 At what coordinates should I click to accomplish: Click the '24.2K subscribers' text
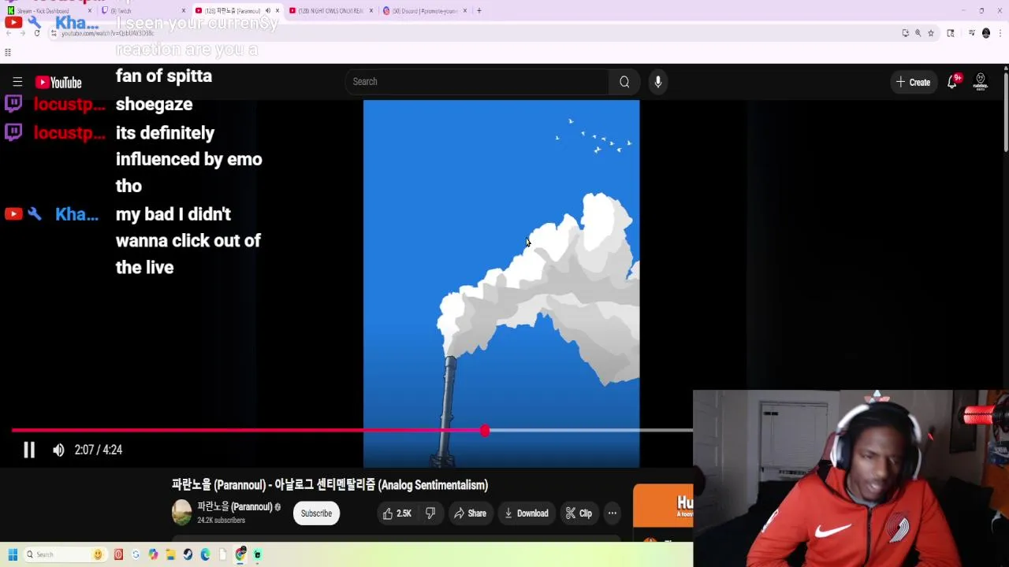(221, 521)
